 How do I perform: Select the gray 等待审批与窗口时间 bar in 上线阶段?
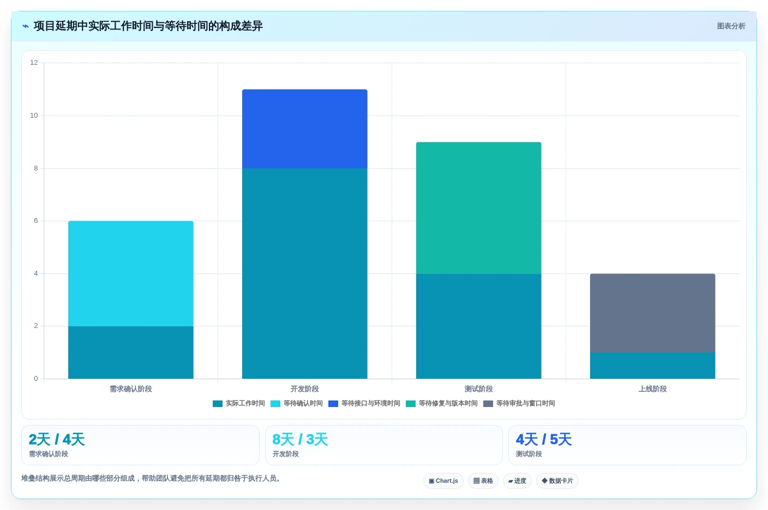653,313
